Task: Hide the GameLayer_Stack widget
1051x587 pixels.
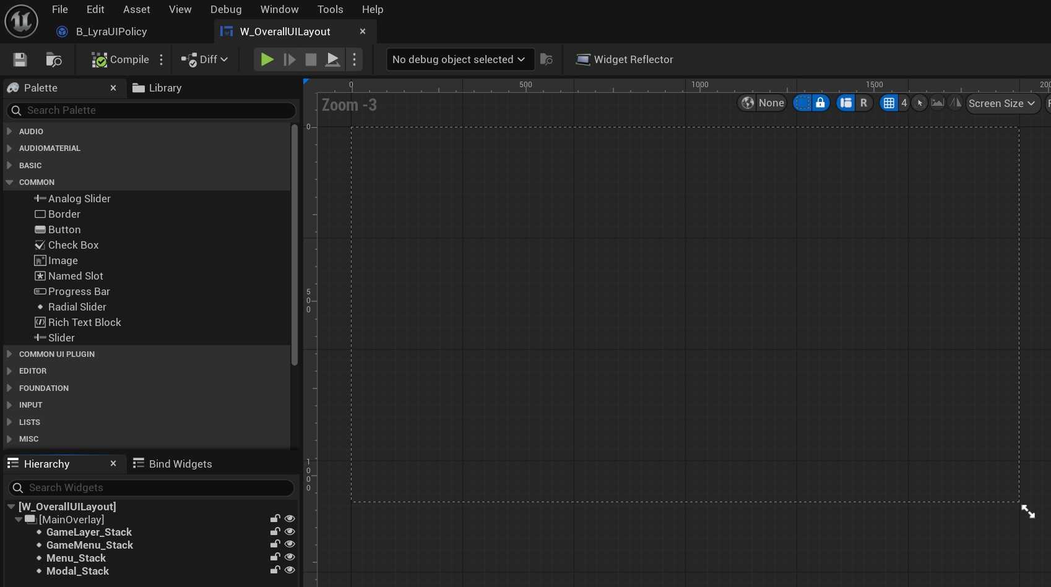Action: [290, 532]
